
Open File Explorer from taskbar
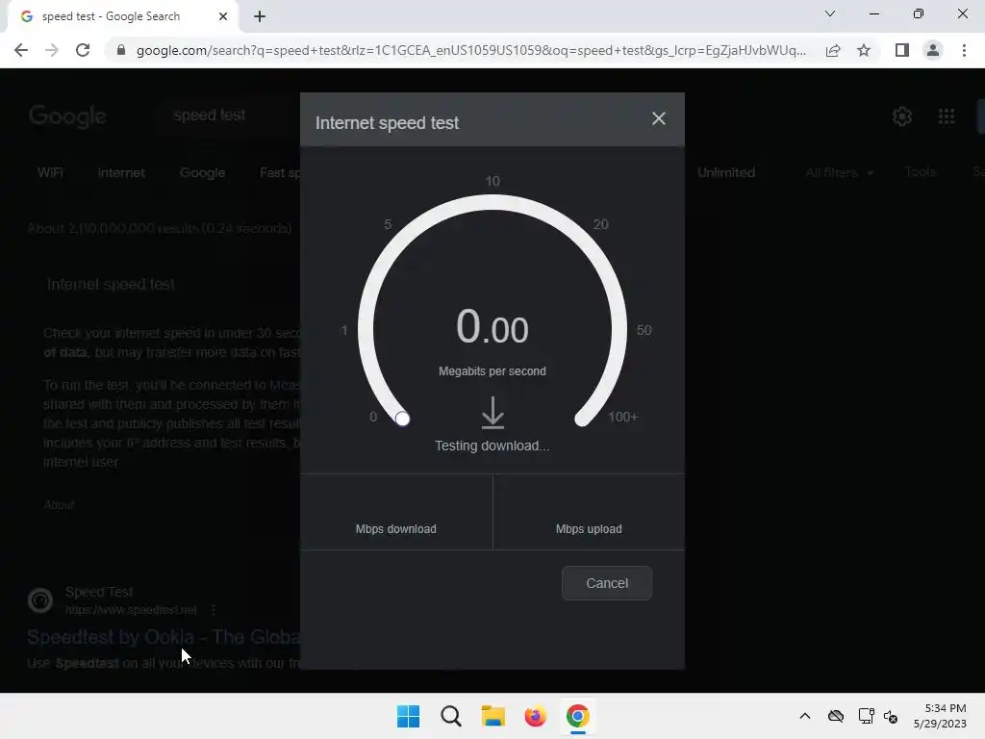tap(493, 716)
